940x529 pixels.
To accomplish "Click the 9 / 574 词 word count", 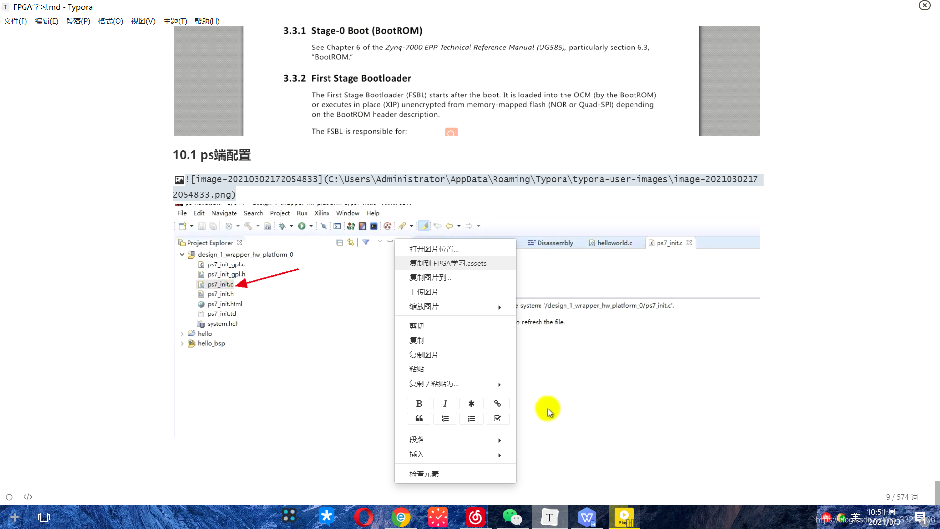I will click(x=902, y=497).
